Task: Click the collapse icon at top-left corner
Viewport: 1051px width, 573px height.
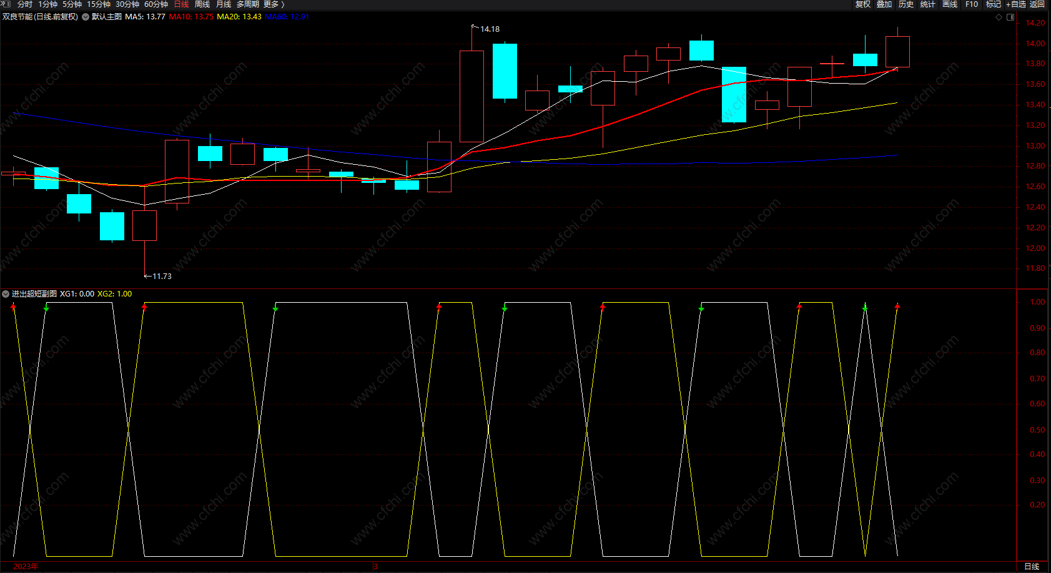Action: [x=6, y=4]
